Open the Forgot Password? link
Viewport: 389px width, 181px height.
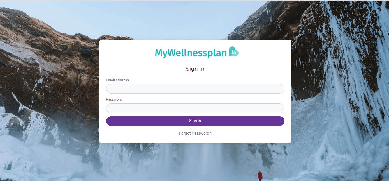pyautogui.click(x=195, y=133)
